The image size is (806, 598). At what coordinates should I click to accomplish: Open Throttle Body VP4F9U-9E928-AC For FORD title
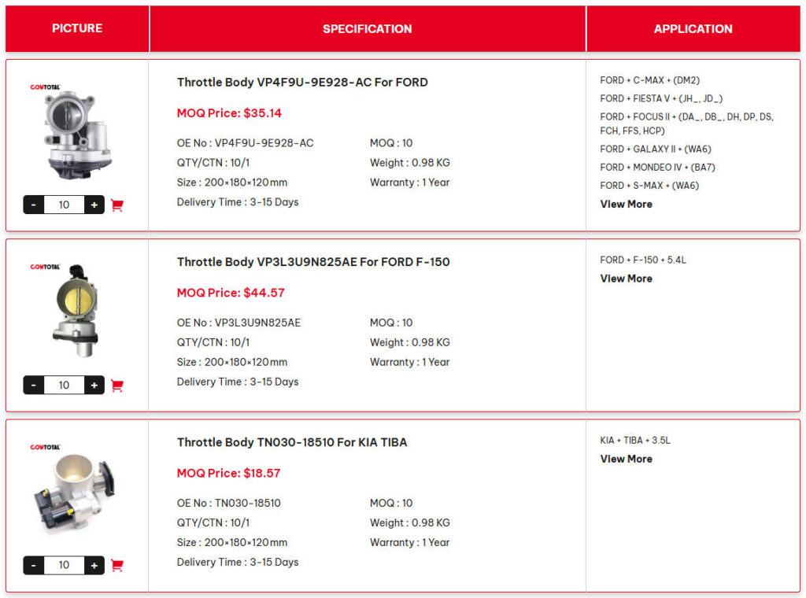[x=302, y=82]
